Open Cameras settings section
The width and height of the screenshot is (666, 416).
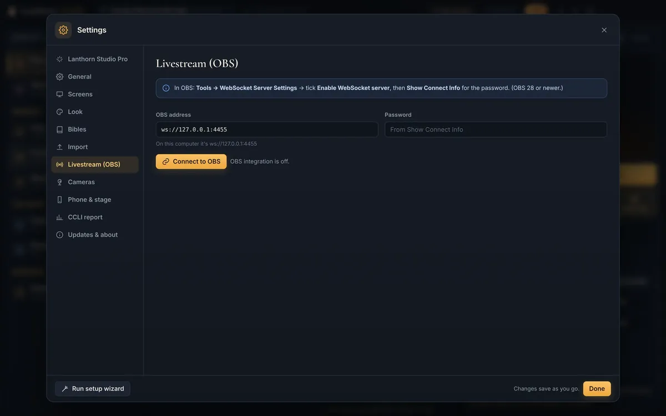pyautogui.click(x=95, y=182)
